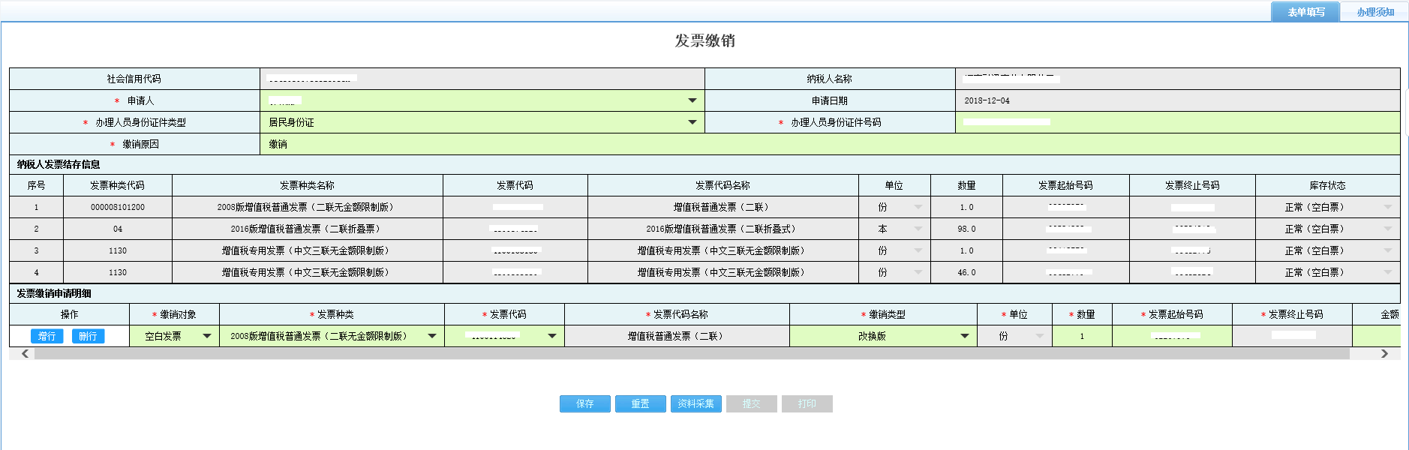Open the 缴销类型 改换版 dropdown

964,336
